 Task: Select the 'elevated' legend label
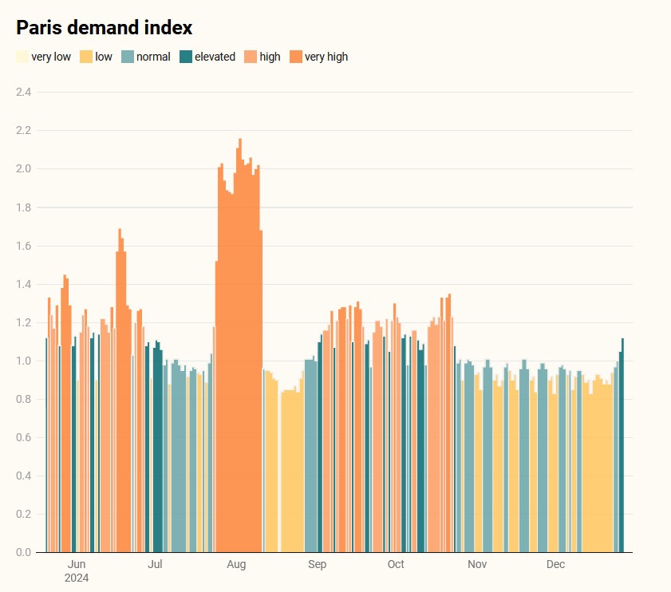point(215,57)
